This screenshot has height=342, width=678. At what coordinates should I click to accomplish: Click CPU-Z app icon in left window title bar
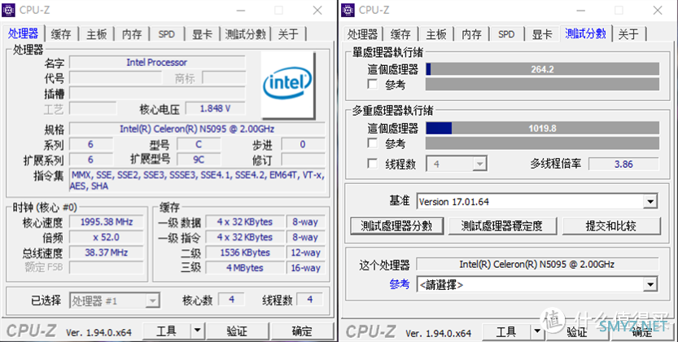pos(9,10)
